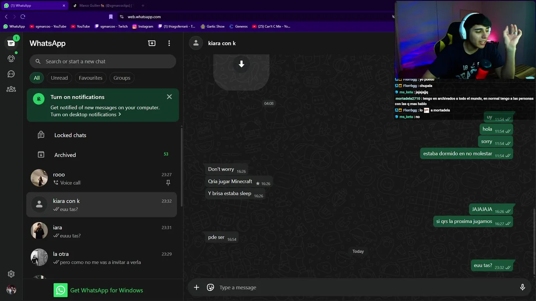Open own profile picture in the sidebar

tap(11, 290)
